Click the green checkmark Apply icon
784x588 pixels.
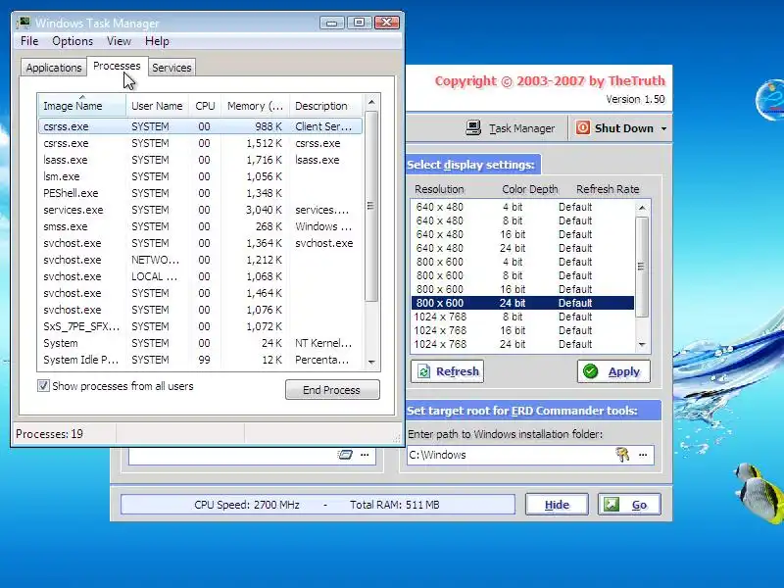point(591,371)
